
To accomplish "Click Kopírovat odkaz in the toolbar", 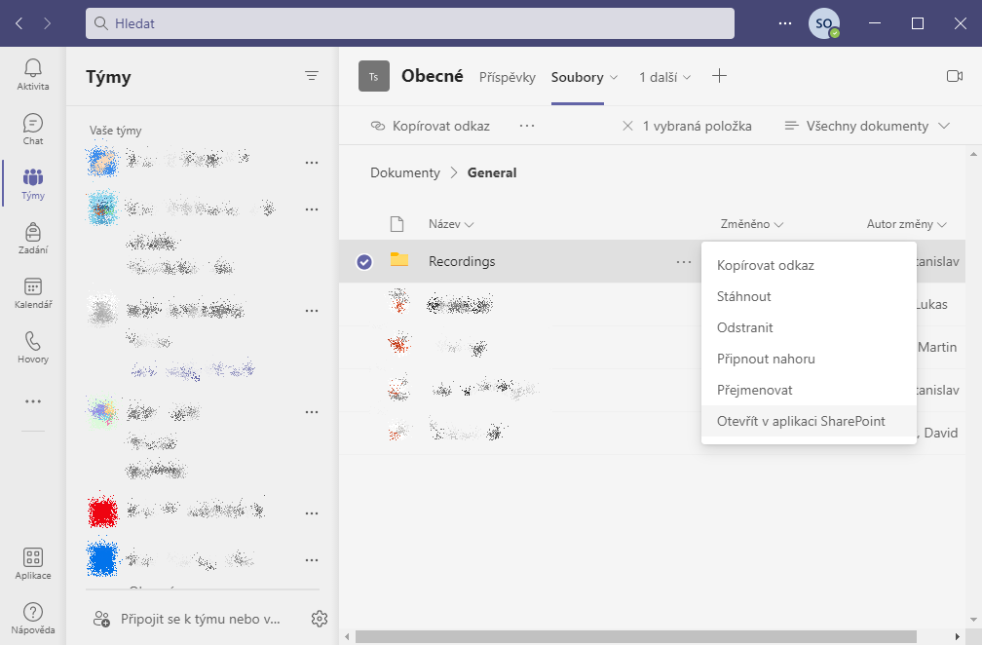I will coord(430,126).
